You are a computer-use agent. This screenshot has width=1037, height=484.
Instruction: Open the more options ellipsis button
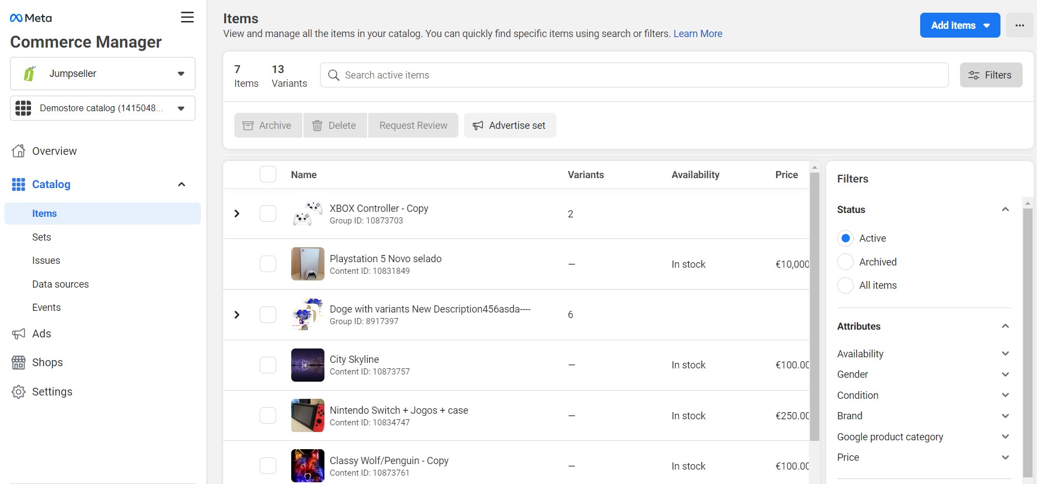1019,25
